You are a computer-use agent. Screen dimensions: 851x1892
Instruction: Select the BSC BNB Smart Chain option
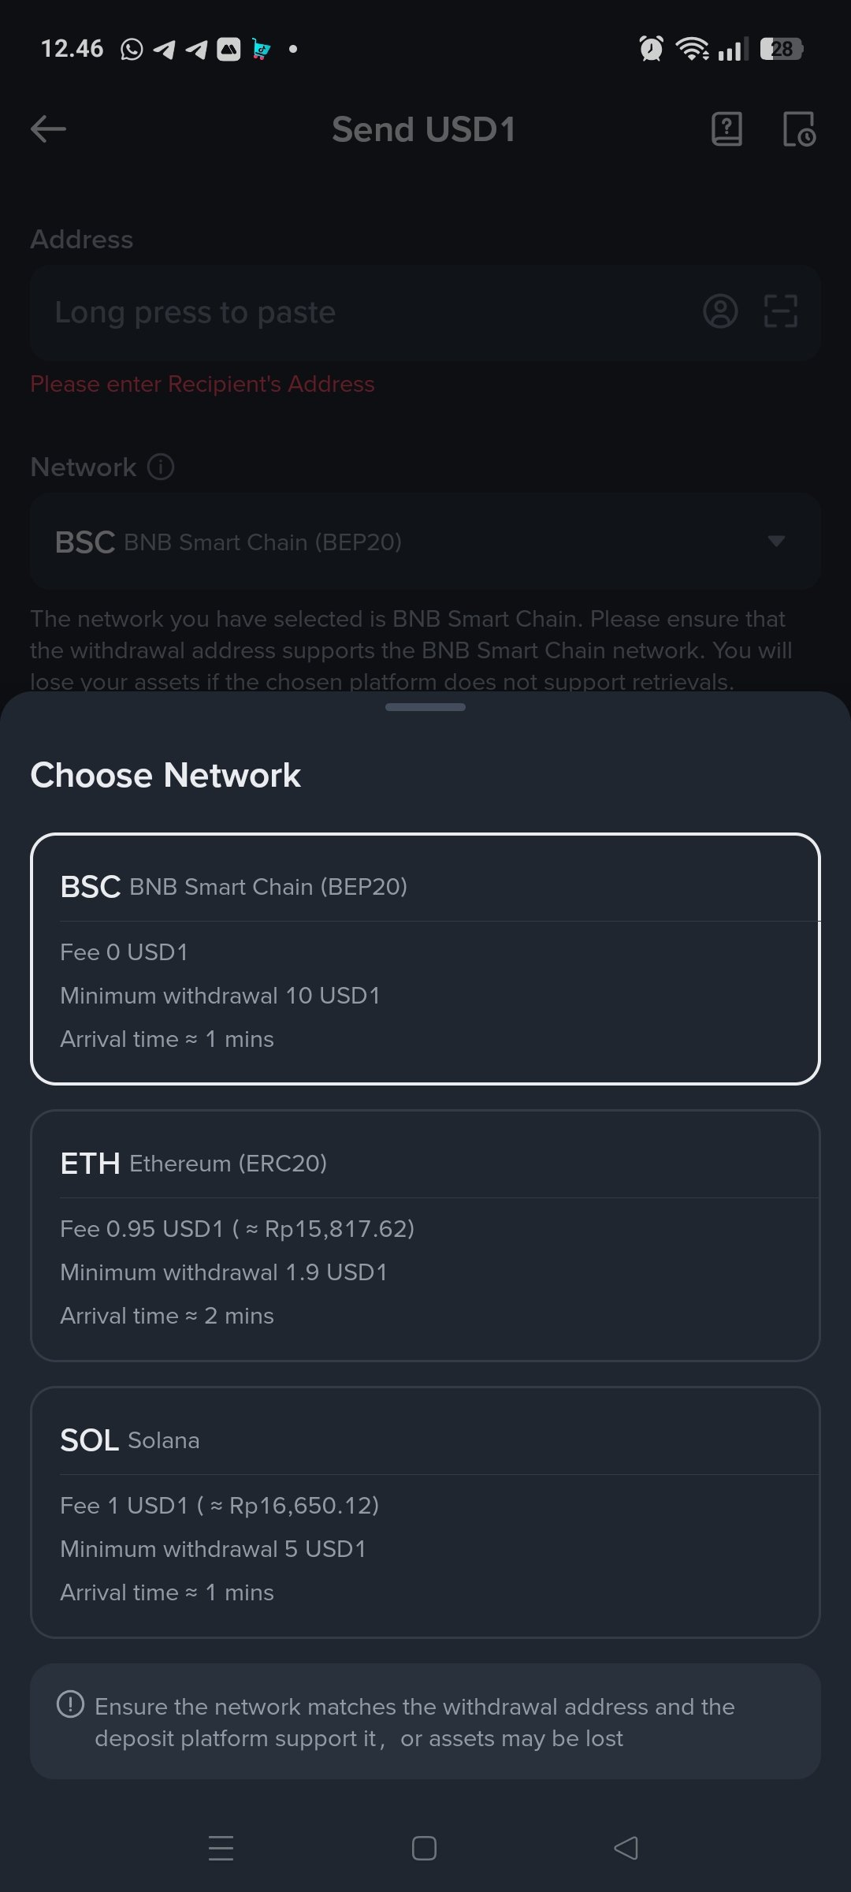pos(425,959)
